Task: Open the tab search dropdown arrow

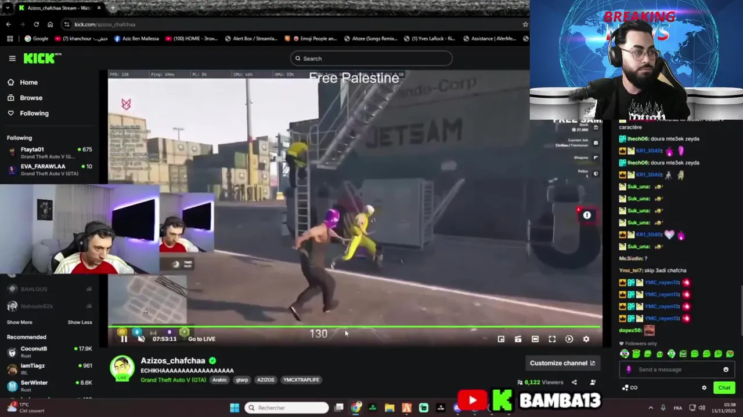Action: (x=7, y=8)
